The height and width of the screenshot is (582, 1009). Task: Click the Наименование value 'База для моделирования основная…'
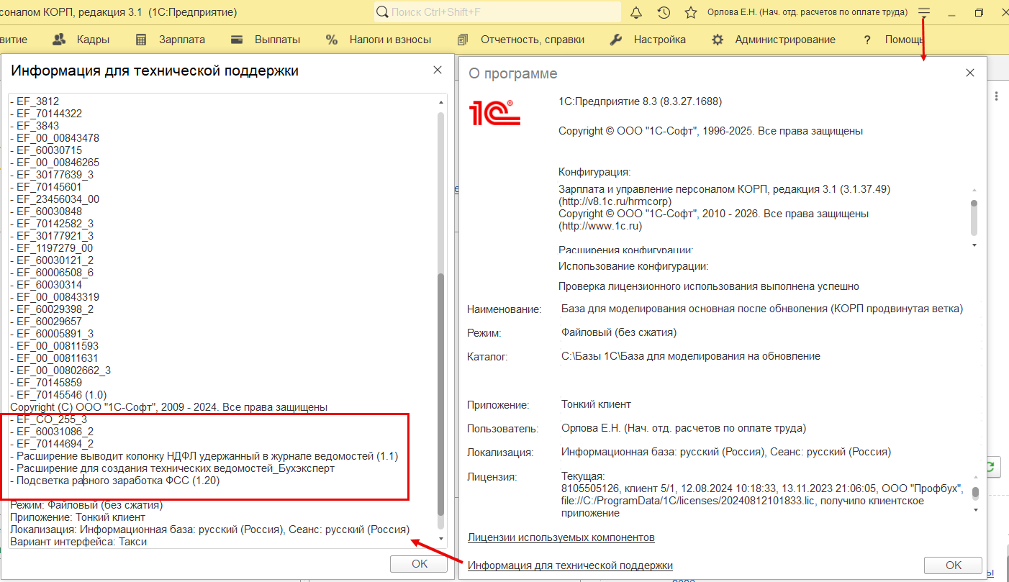pyautogui.click(x=762, y=309)
